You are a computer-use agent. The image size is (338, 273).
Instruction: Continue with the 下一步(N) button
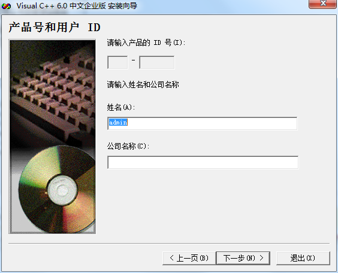[243, 258]
